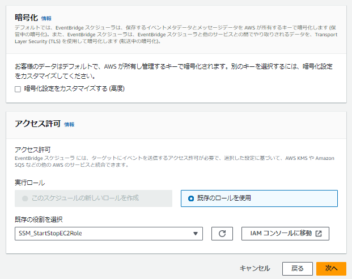The width and height of the screenshot is (352, 279).
Task: Click the refresh roles icon button
Action: tap(222, 234)
